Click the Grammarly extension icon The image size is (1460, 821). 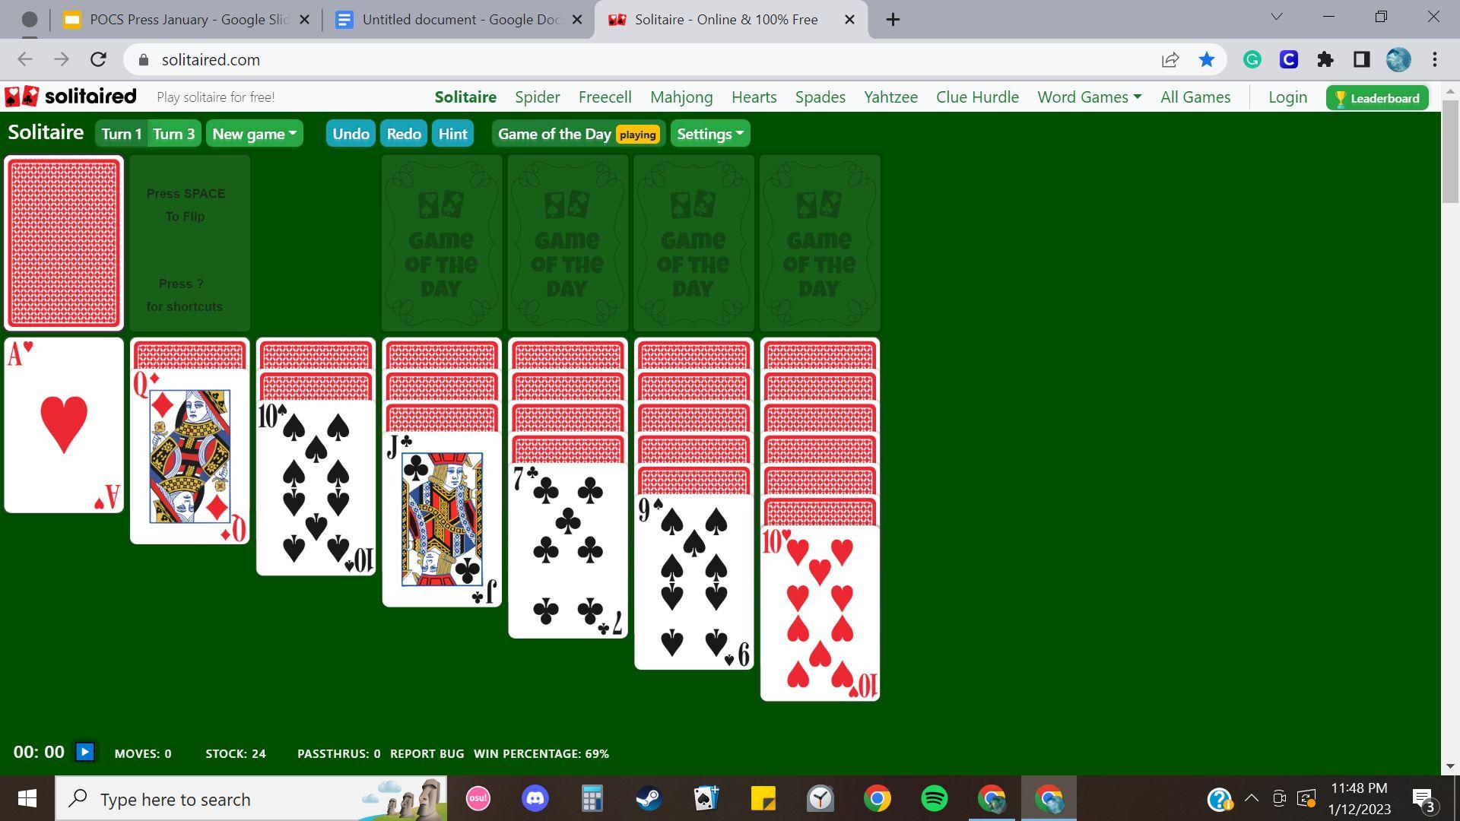(1252, 60)
